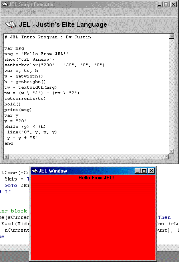Click the large book logo beside JEL heading
The height and width of the screenshot is (262, 179).
[10, 25]
